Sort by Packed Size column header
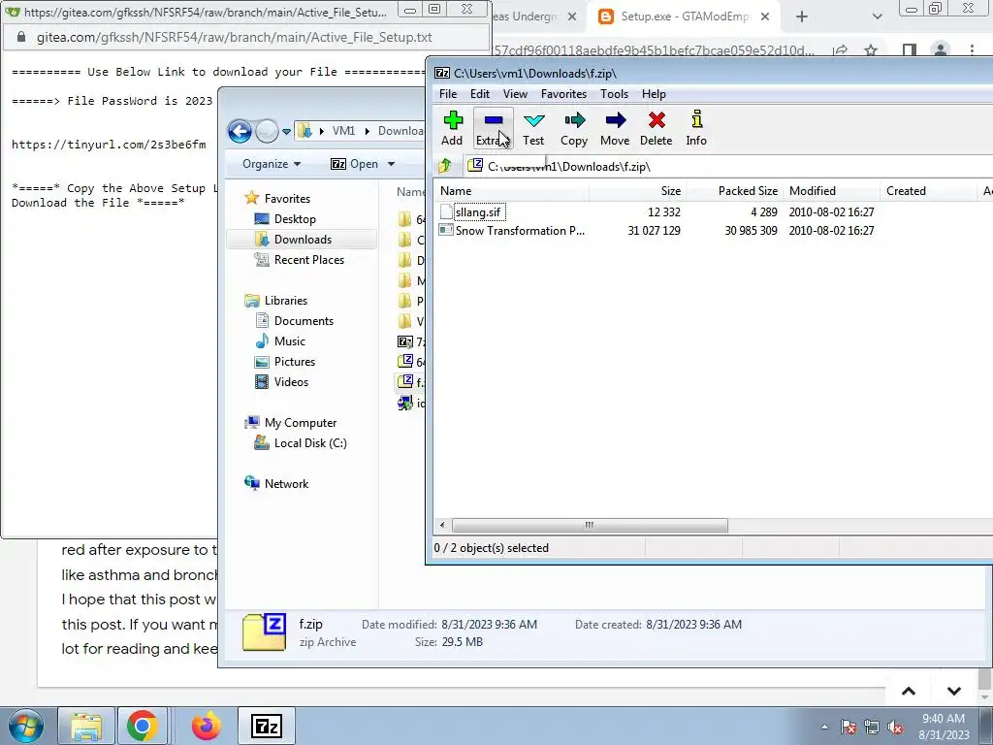The image size is (993, 745). click(x=735, y=191)
